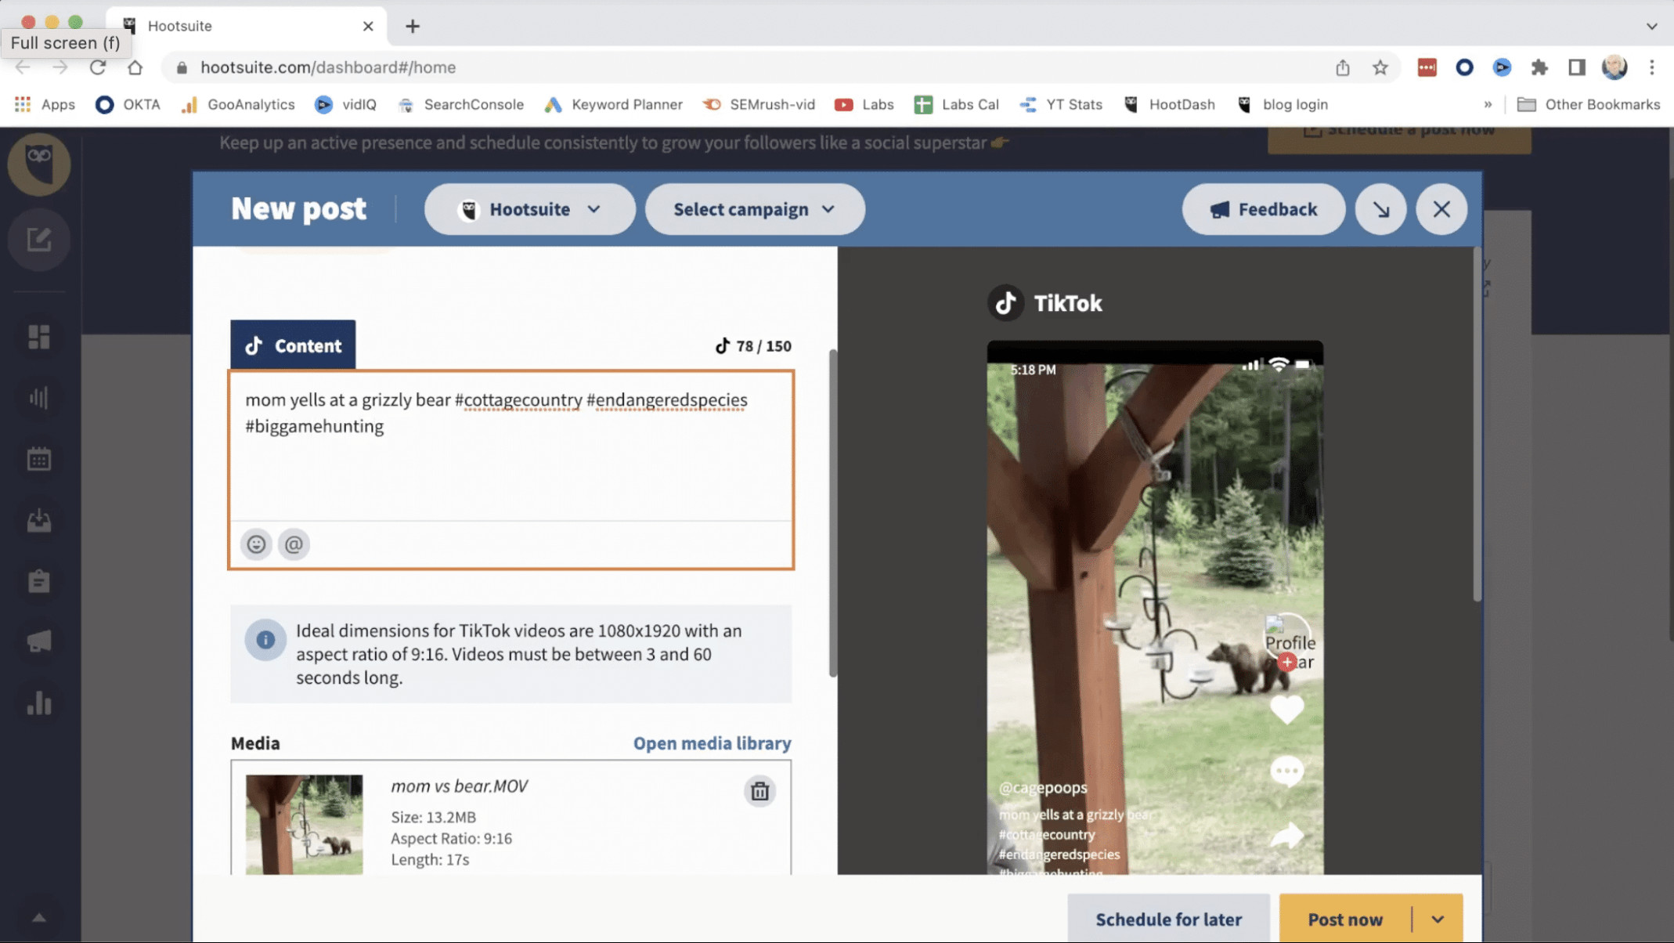Open the analytics bar chart sidebar icon
The image size is (1674, 943).
click(39, 703)
